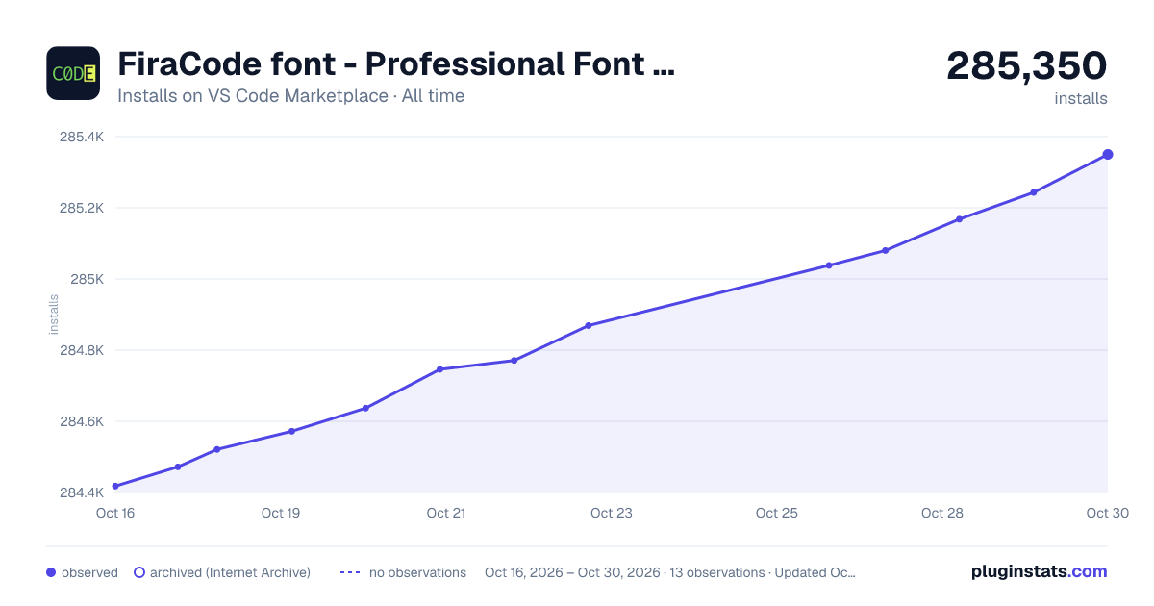This screenshot has height=606, width=1154.
Task: Click the no observations dashed legend marker
Action: (349, 572)
